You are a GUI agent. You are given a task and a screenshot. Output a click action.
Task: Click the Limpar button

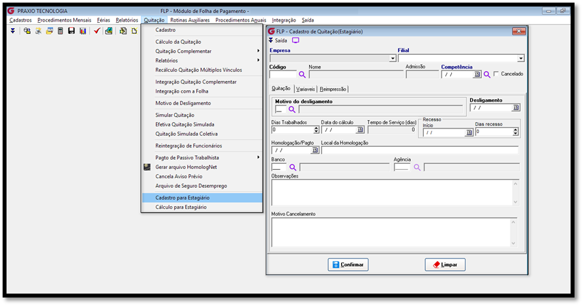click(x=445, y=265)
